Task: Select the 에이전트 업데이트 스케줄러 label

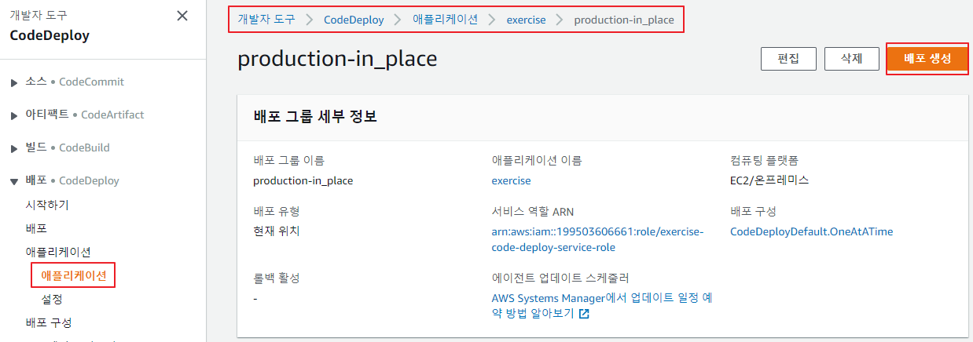Action: coord(560,278)
